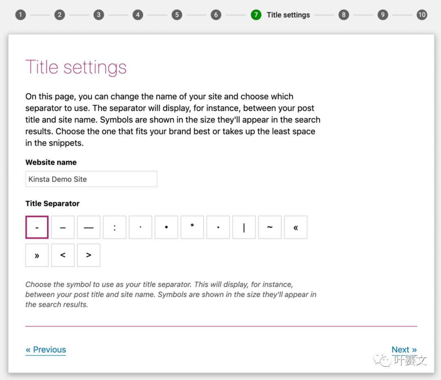
Task: Jump to final step 10
Action: click(421, 15)
